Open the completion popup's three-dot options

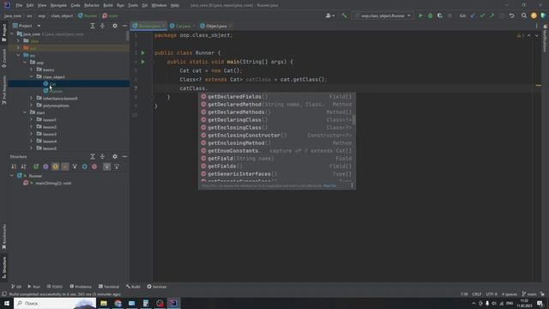click(x=352, y=185)
